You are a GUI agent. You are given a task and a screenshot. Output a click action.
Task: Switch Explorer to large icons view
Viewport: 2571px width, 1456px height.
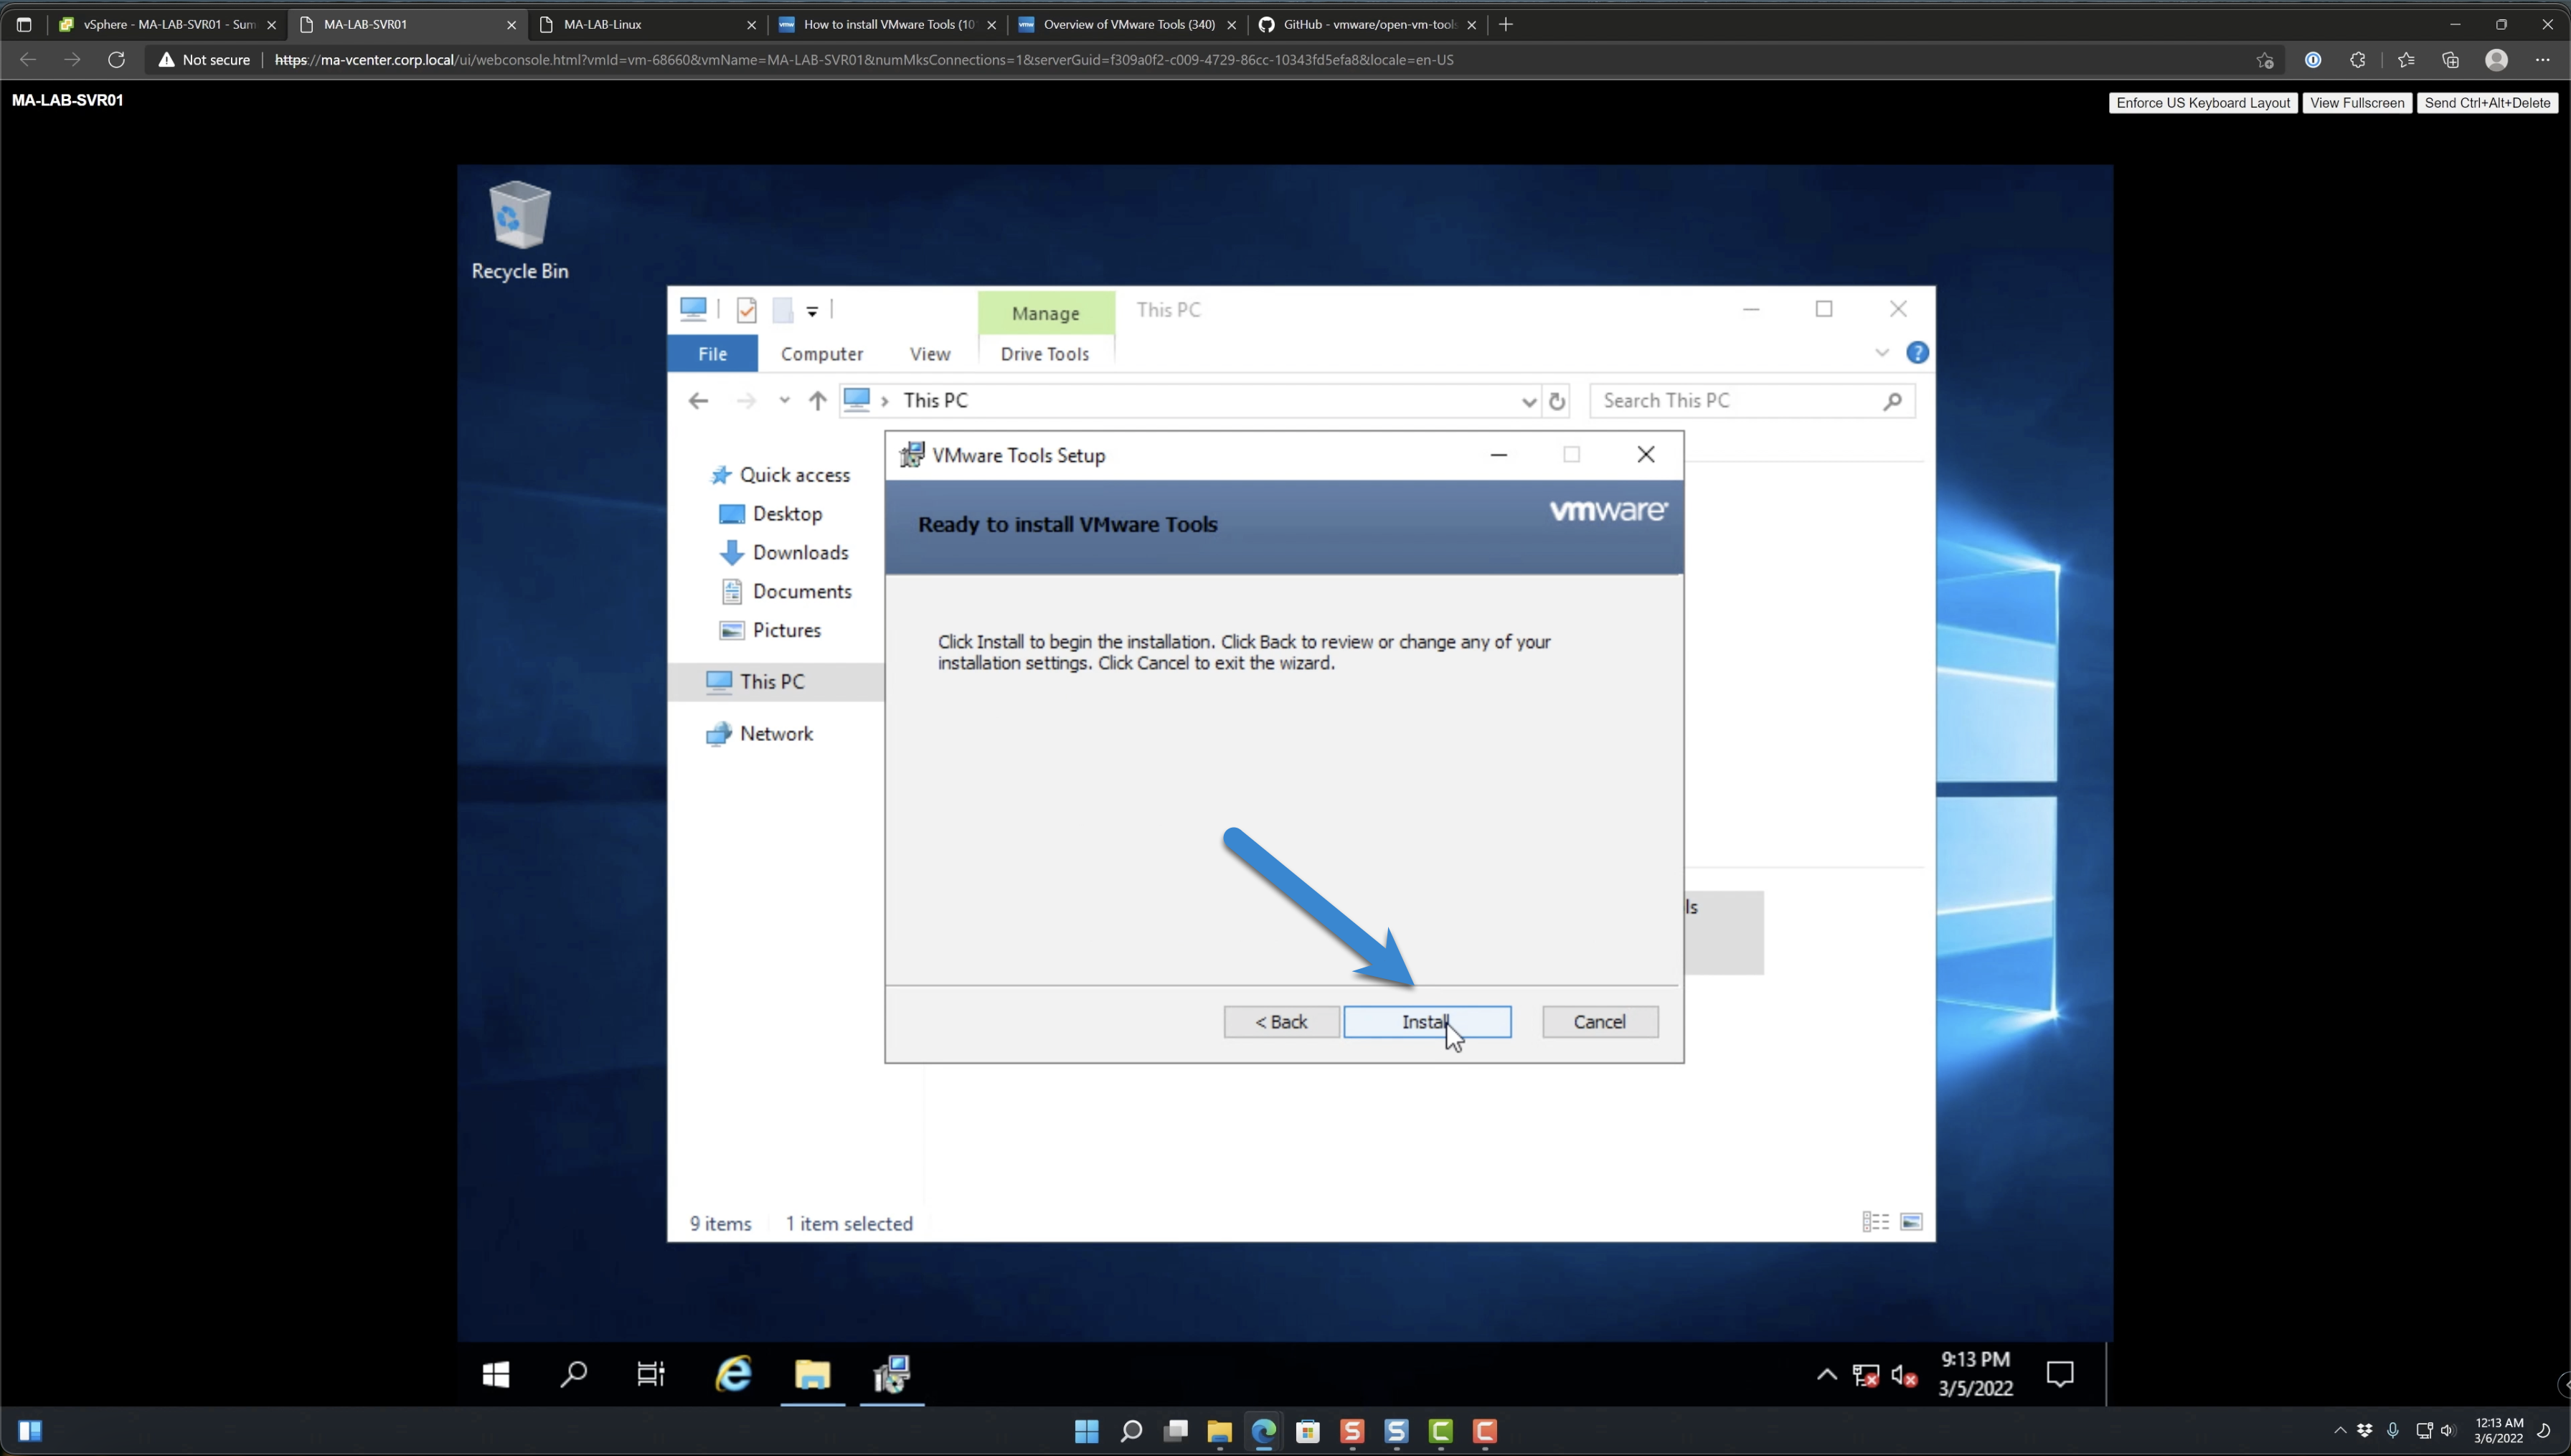tap(1910, 1222)
